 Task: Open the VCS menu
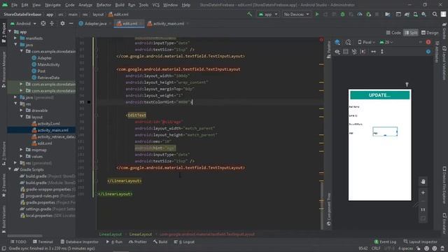point(155,5)
